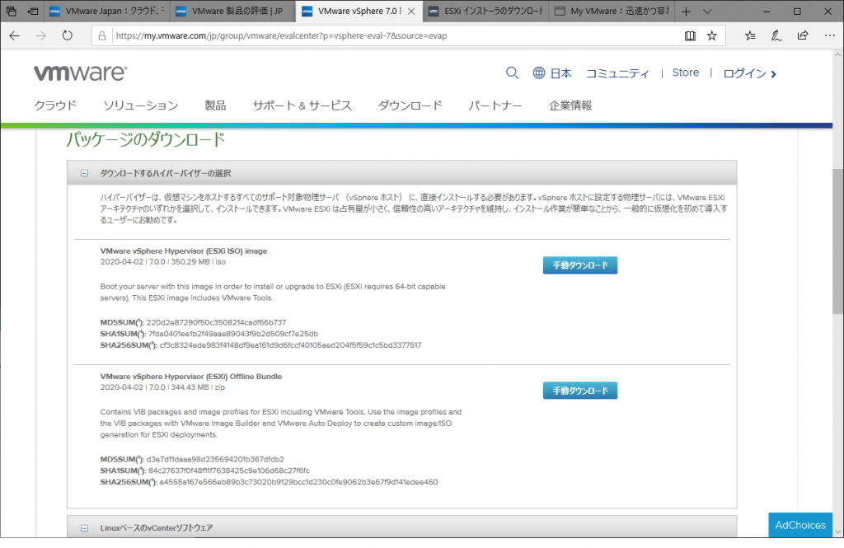This screenshot has height=548, width=844.
Task: Switch to VMware Japan クラウド tab
Action: (107, 12)
